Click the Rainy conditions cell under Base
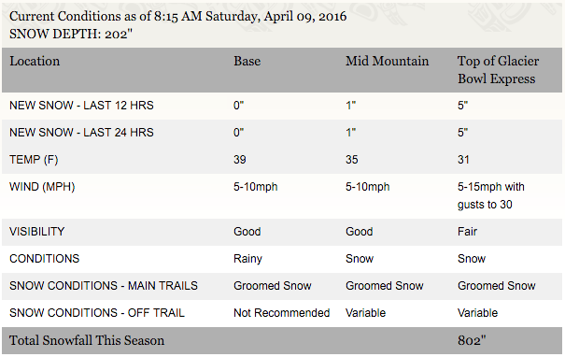Image resolution: width=565 pixels, height=357 pixels. click(x=247, y=259)
